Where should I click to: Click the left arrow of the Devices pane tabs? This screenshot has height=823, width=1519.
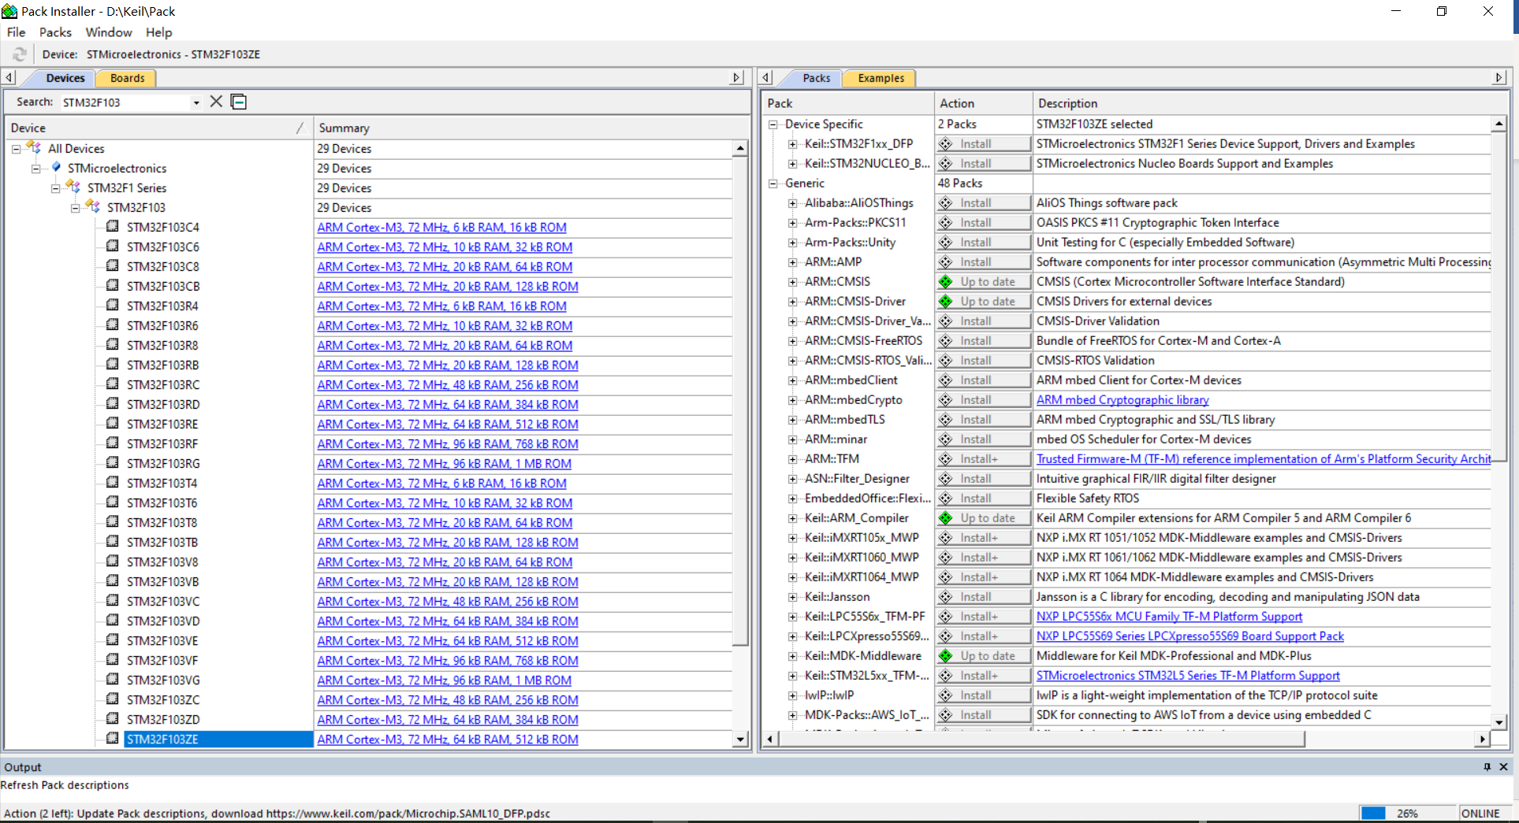(9, 77)
